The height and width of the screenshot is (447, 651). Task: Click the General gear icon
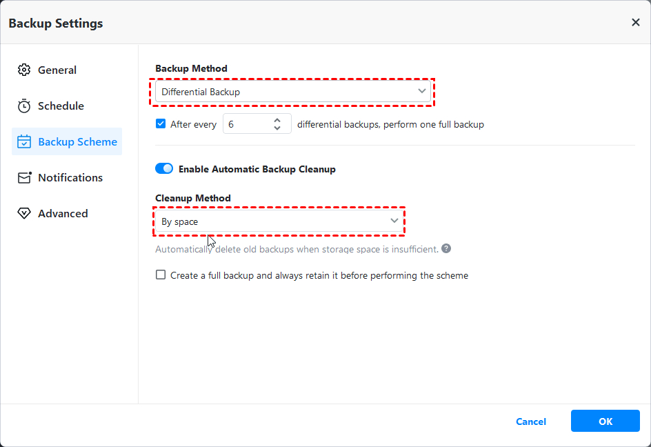point(24,70)
